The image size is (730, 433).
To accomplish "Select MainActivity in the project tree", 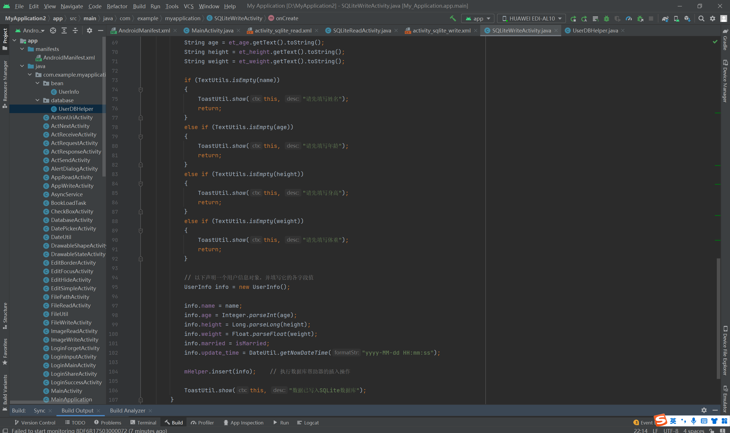I will pos(66,391).
